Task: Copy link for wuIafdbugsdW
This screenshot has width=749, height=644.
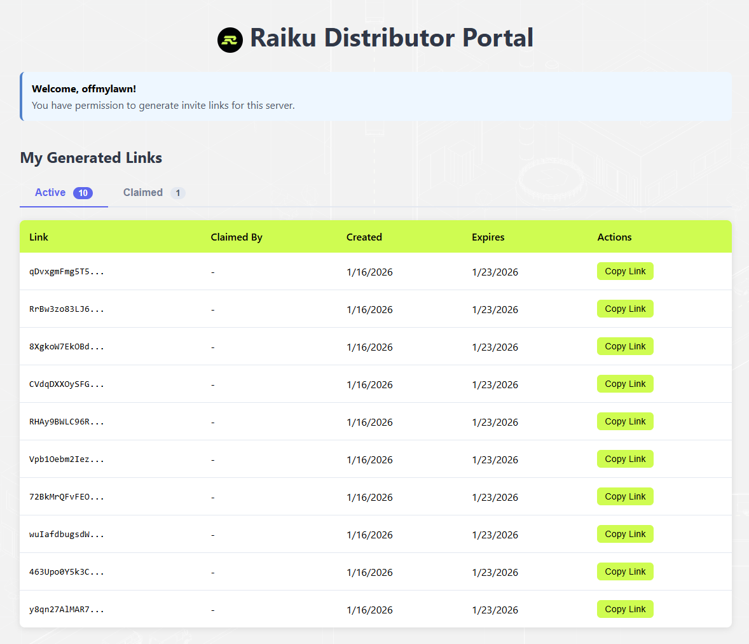Action: (x=625, y=534)
